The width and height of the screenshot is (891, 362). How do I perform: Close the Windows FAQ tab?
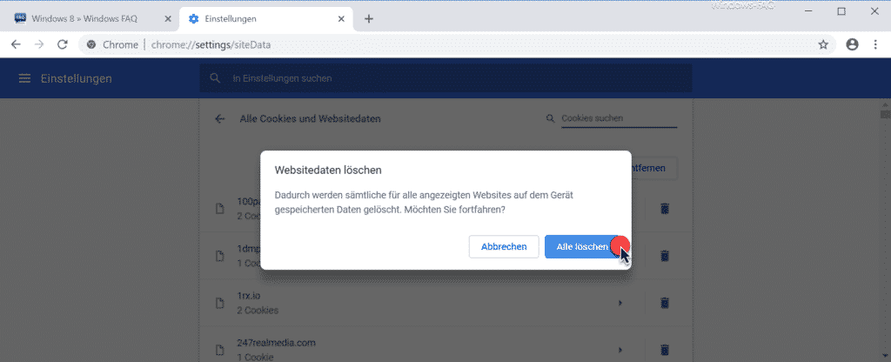(168, 19)
